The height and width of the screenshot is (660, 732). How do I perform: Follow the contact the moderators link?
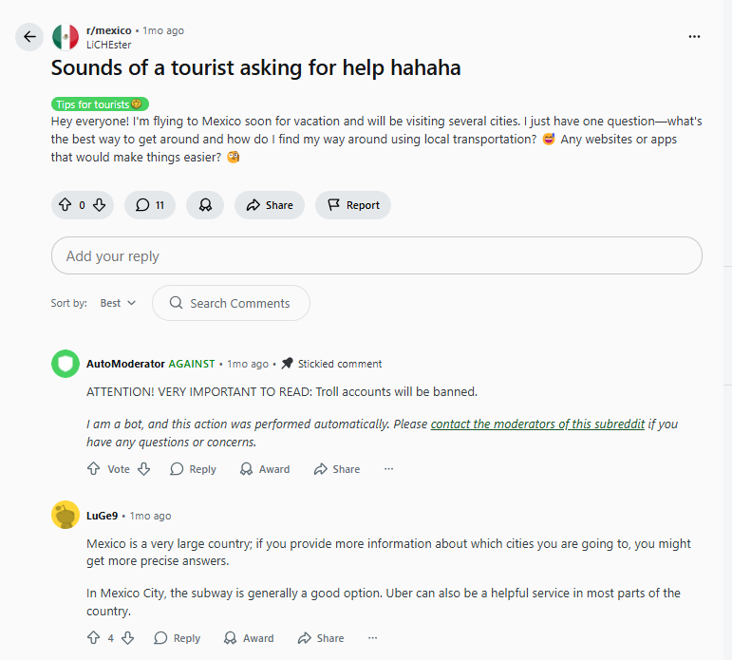[x=537, y=424]
